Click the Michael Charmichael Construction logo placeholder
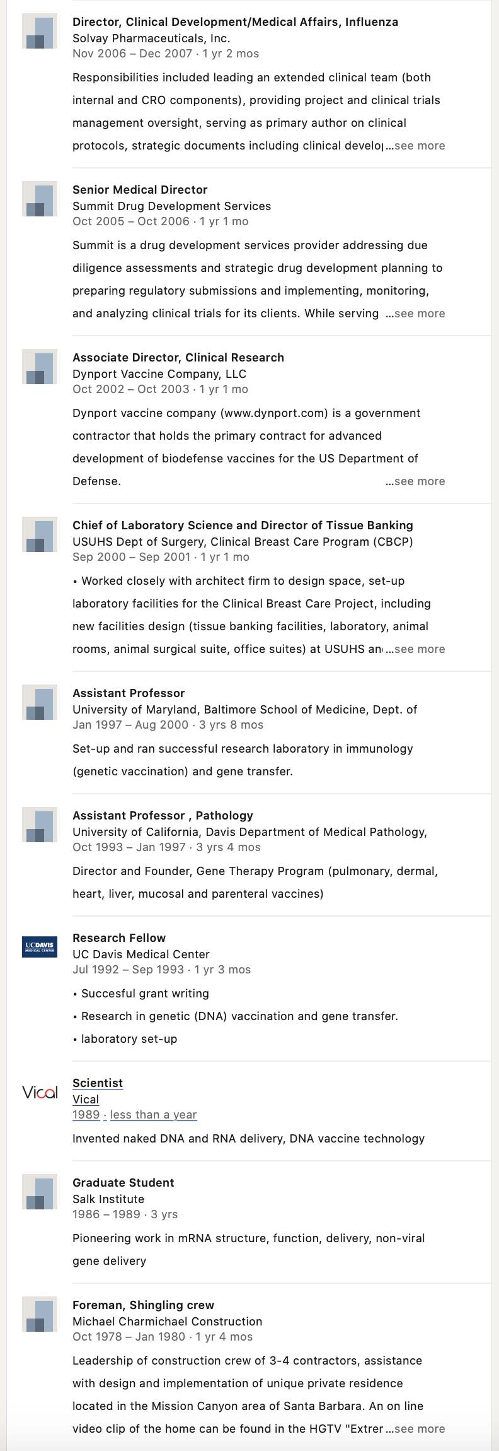 pos(40,1314)
